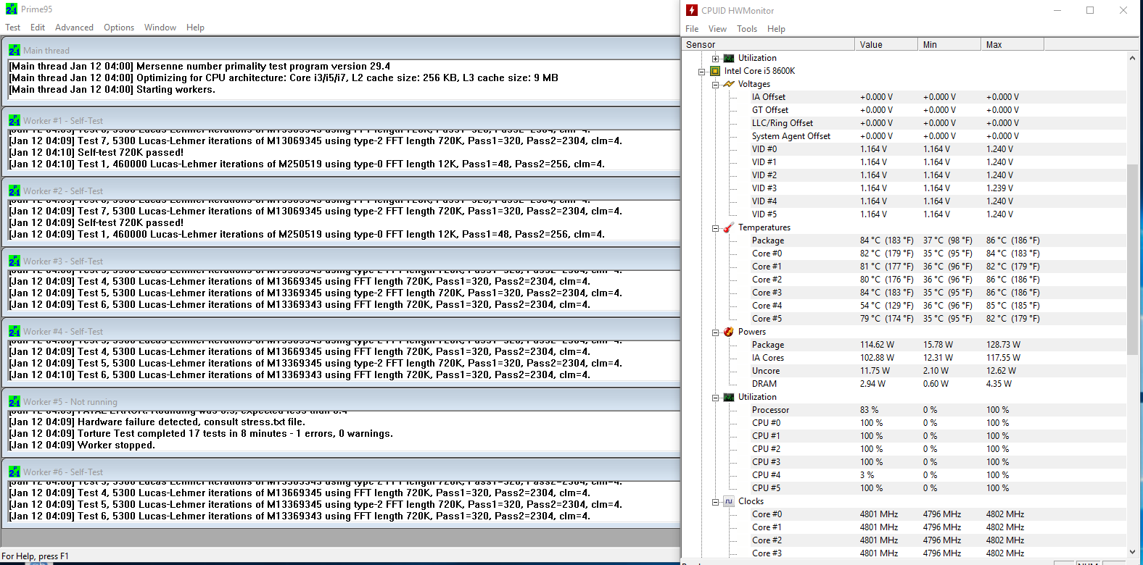
Task: Click the Clocks waveform icon
Action: tap(729, 501)
